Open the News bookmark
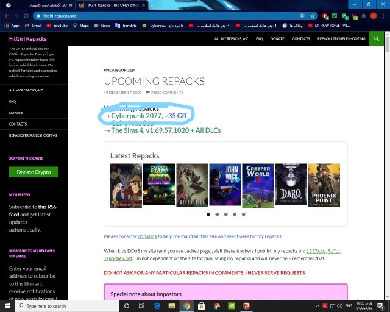The image size is (390, 312). tap(102, 26)
